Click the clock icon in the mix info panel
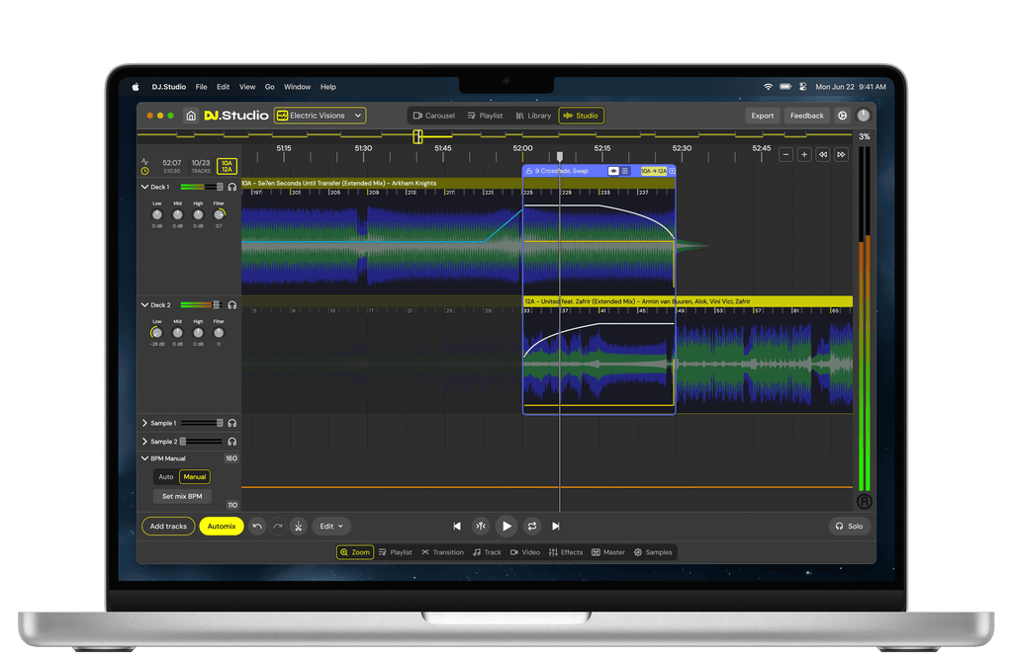 [x=144, y=171]
